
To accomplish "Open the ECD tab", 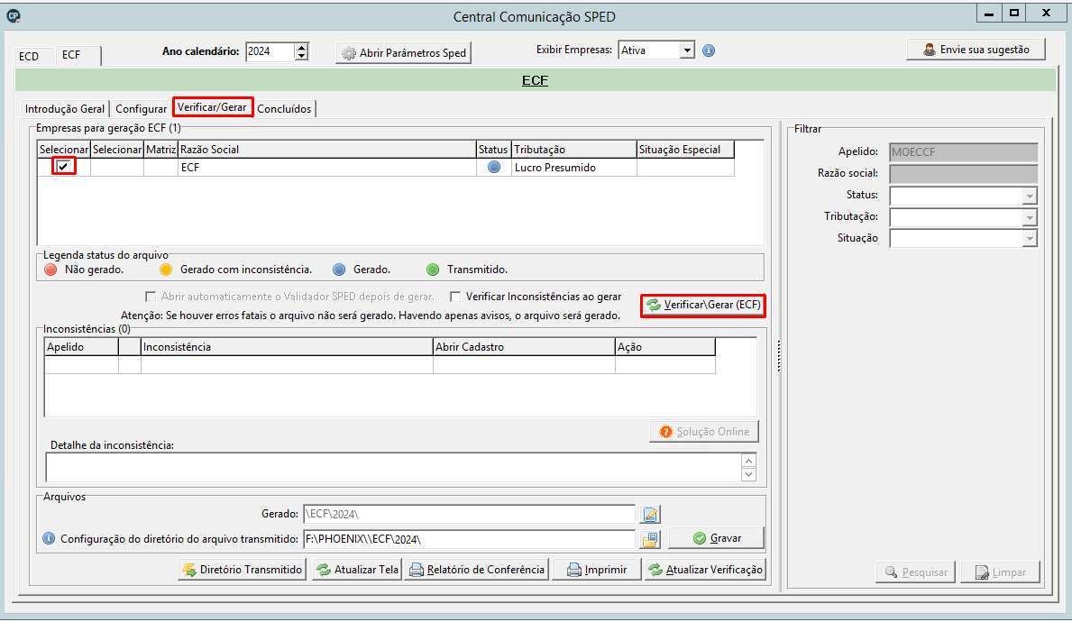I will 29,56.
